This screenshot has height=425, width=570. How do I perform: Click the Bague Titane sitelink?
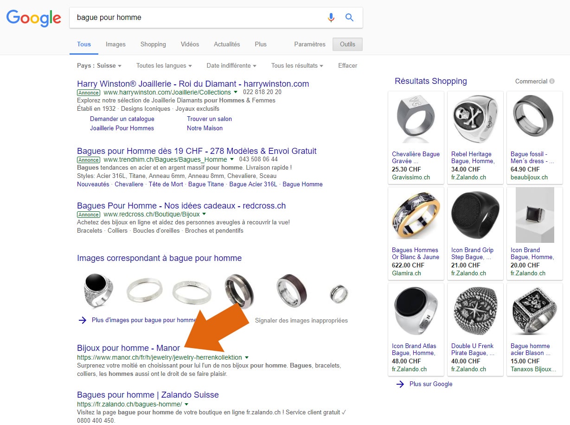(206, 184)
